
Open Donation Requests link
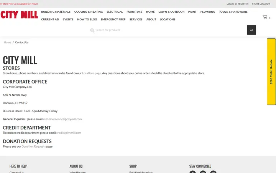tap(34, 146)
